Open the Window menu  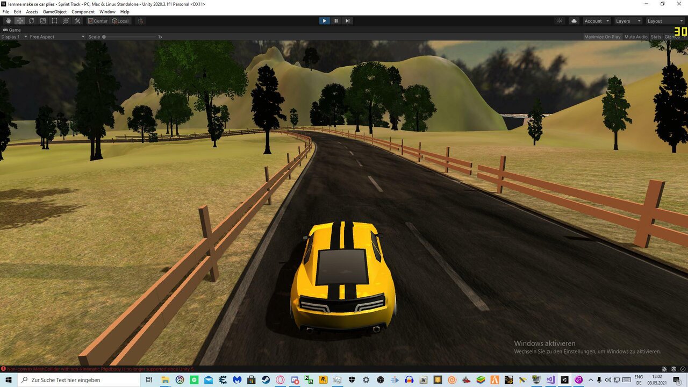[x=107, y=12]
